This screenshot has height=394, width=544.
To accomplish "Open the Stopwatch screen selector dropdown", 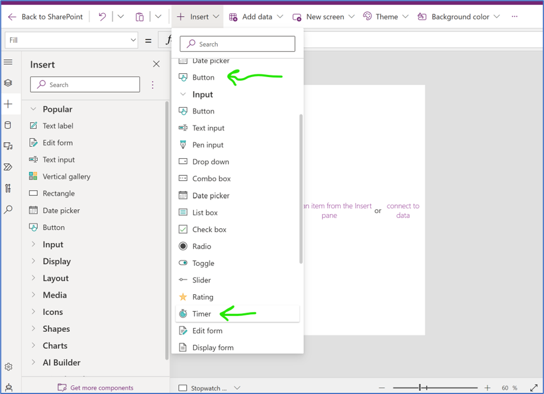I will click(237, 388).
